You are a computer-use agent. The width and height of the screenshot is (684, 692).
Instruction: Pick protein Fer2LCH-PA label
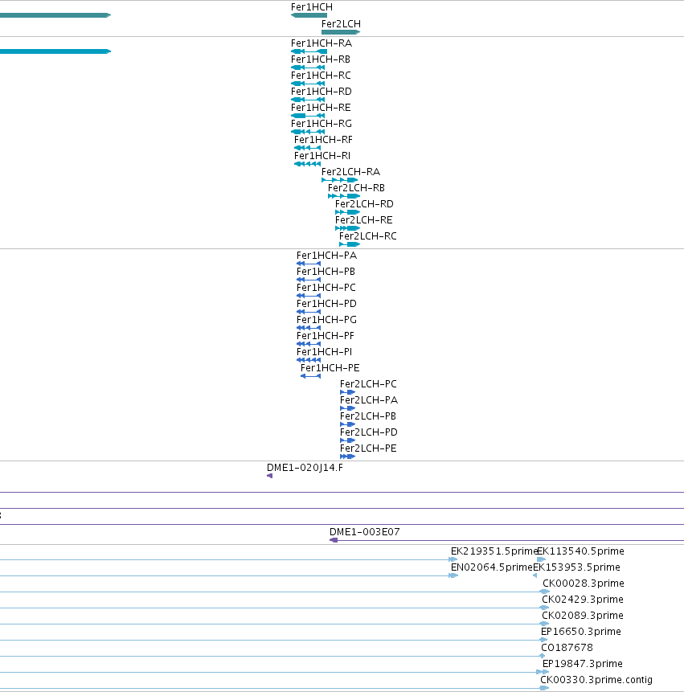[369, 400]
